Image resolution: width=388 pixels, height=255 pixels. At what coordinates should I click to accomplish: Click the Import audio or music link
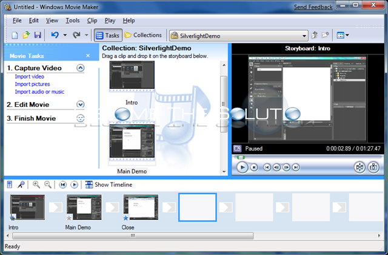pos(39,92)
